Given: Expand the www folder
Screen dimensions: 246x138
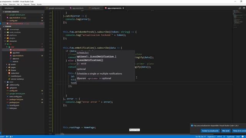Looking at the screenshot, I should point(11,82).
